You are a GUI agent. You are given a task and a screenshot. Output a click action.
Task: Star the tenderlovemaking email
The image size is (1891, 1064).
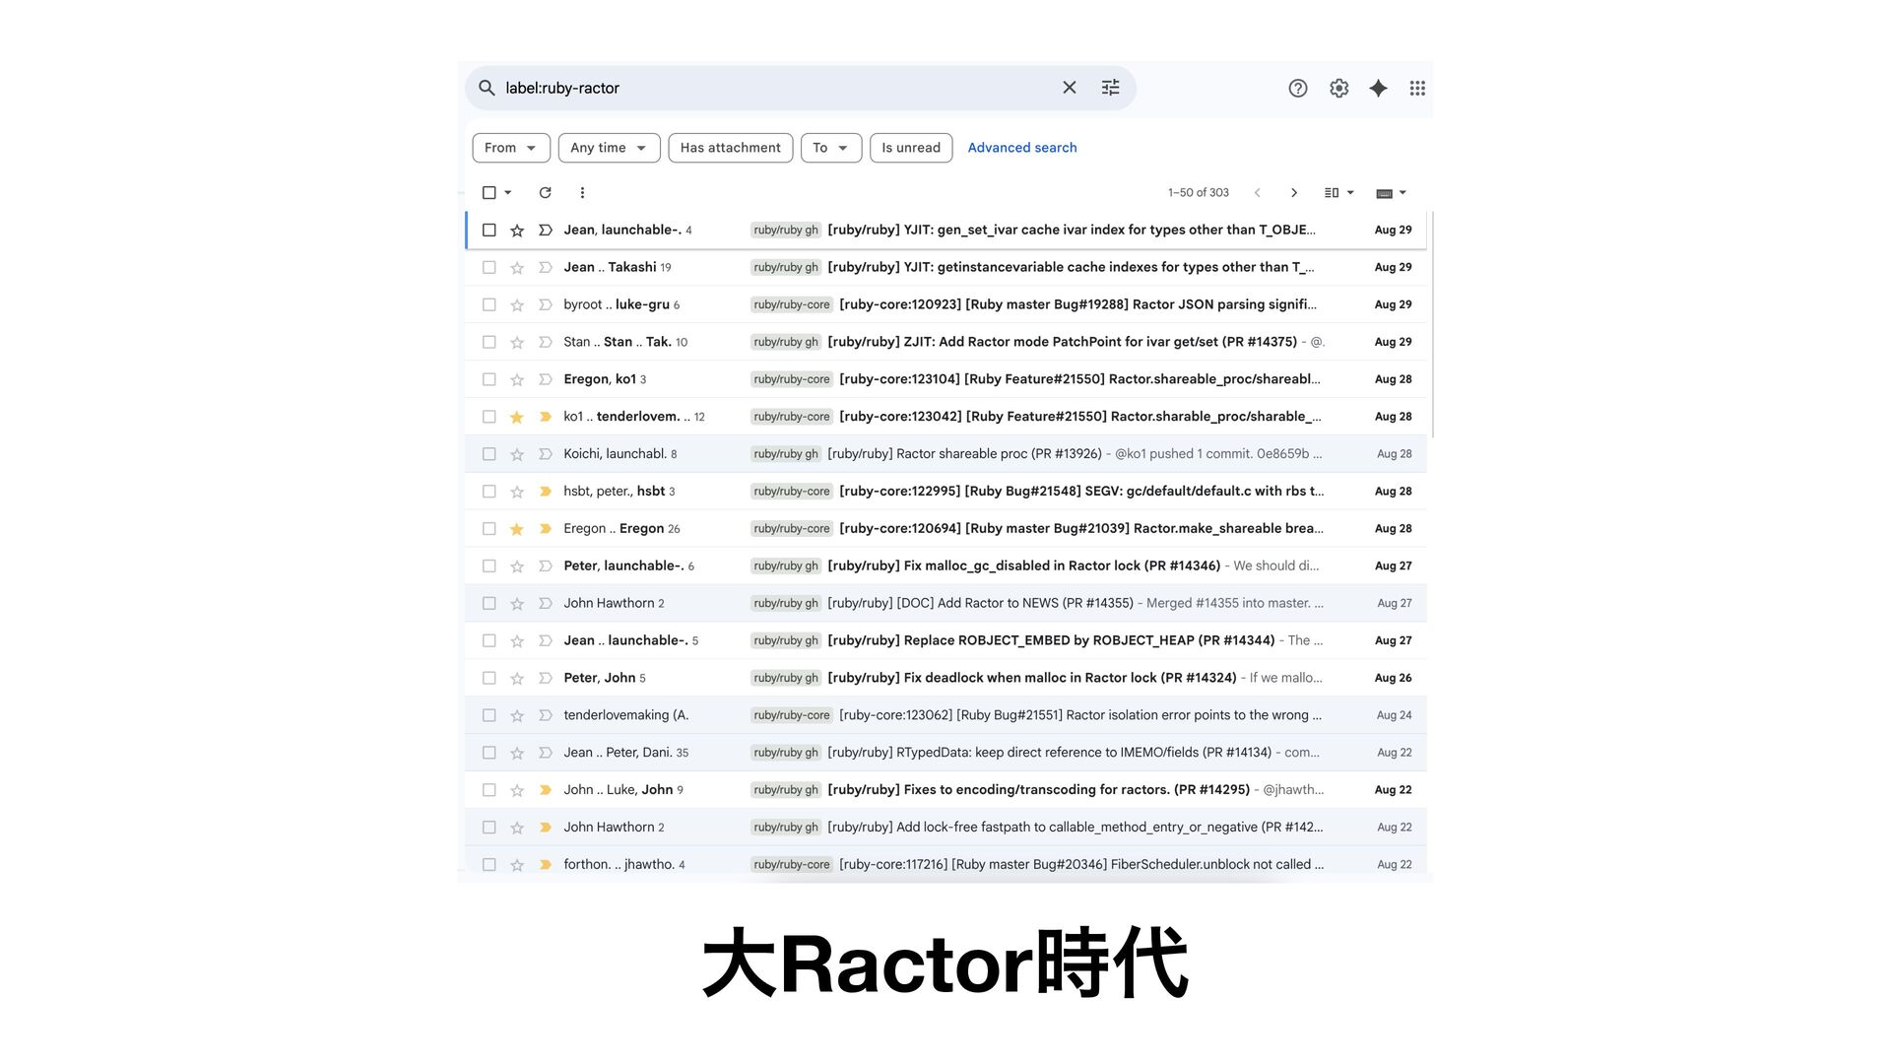click(517, 715)
